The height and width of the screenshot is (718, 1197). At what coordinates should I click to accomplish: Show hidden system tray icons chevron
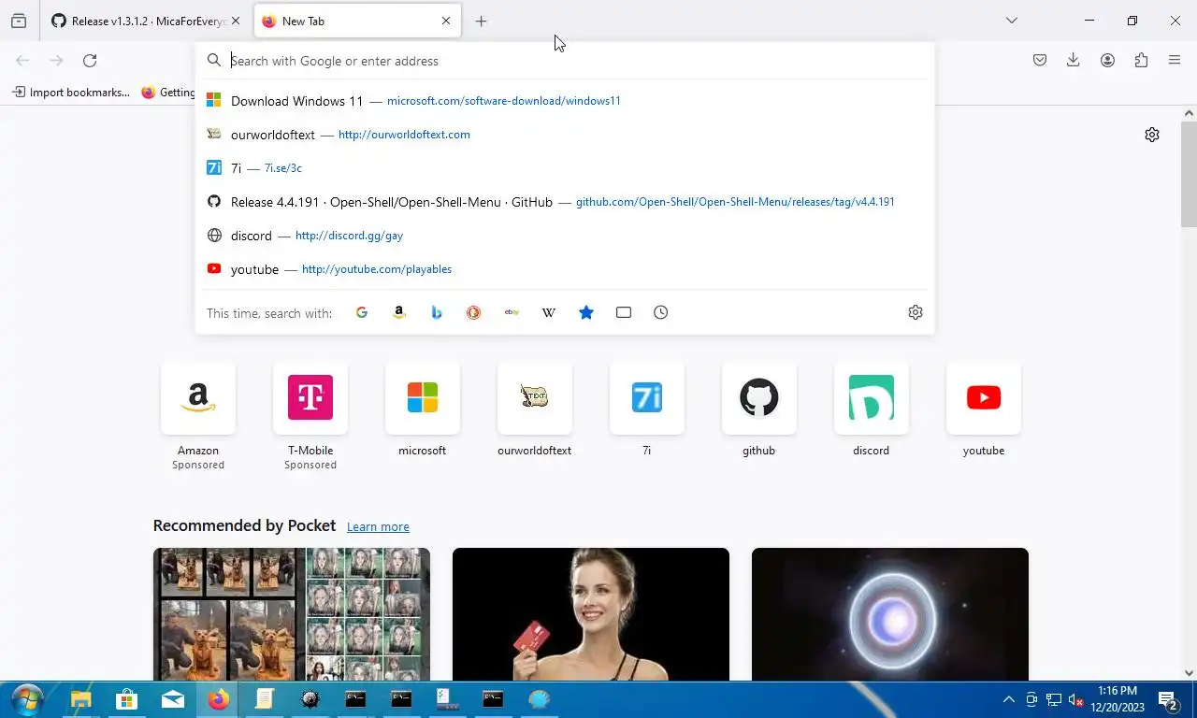click(1009, 699)
